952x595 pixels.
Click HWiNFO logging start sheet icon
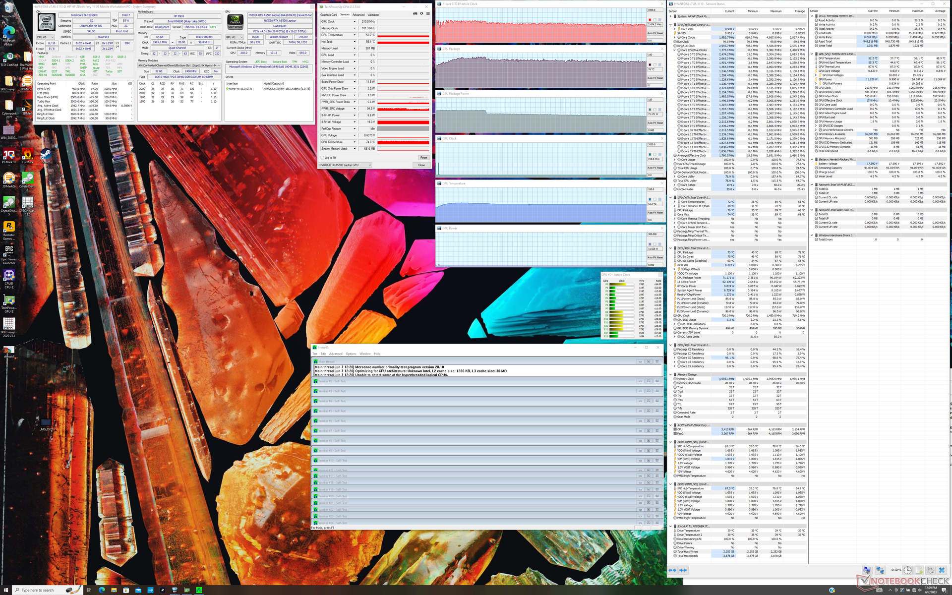(919, 570)
